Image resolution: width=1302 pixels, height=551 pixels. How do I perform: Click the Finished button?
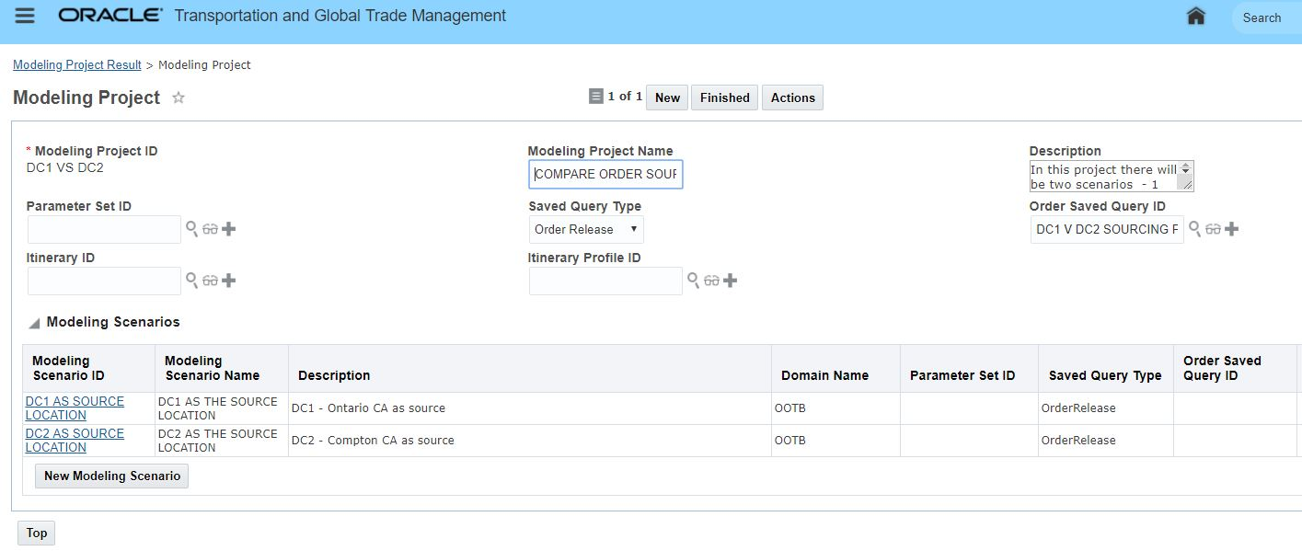pos(724,98)
